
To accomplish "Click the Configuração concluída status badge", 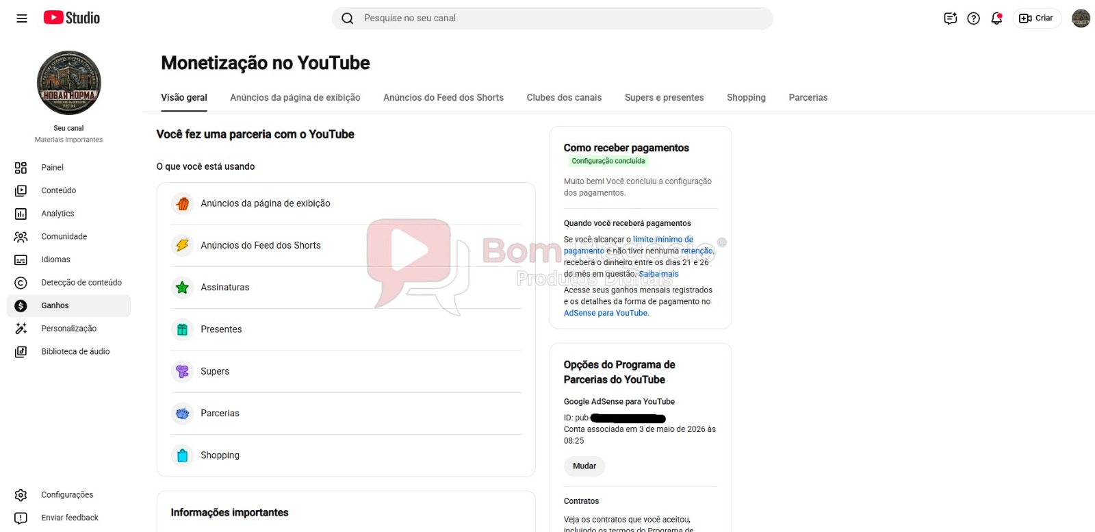I will [608, 161].
